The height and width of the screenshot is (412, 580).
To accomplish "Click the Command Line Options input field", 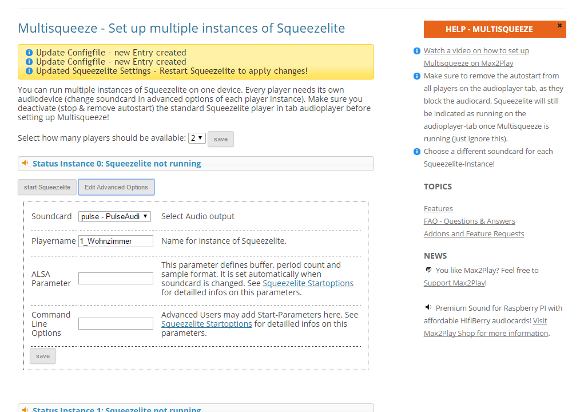I will 116,323.
